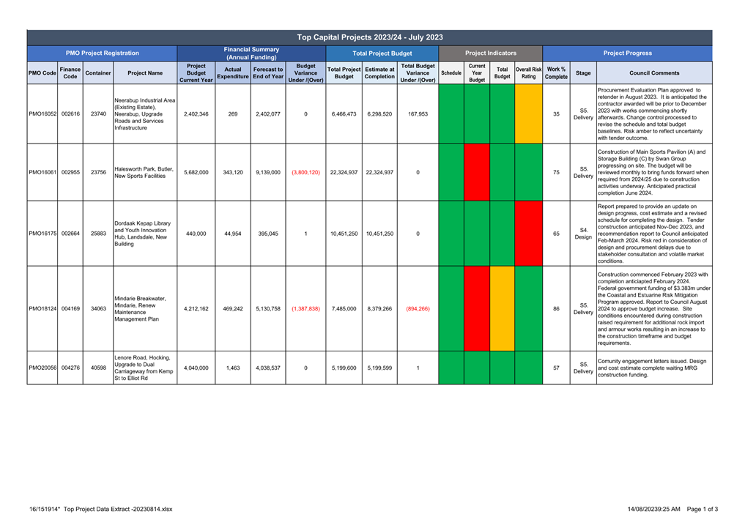Select the "Council Comments" column header

pos(654,73)
